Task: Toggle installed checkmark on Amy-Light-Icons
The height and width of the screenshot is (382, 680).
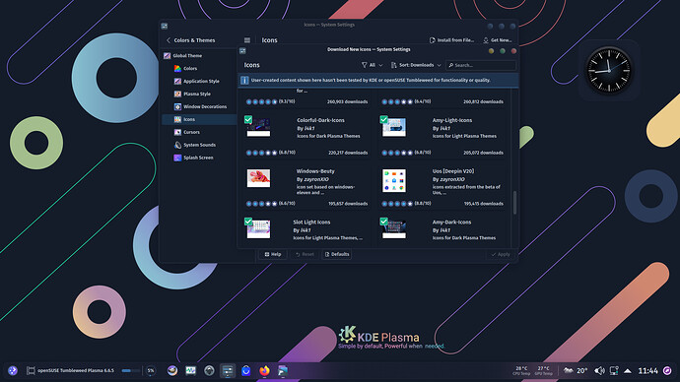Action: pyautogui.click(x=383, y=119)
